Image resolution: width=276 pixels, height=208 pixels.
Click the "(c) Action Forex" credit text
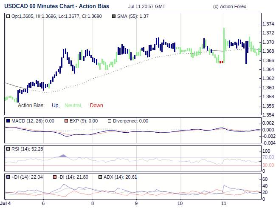[x=229, y=6]
